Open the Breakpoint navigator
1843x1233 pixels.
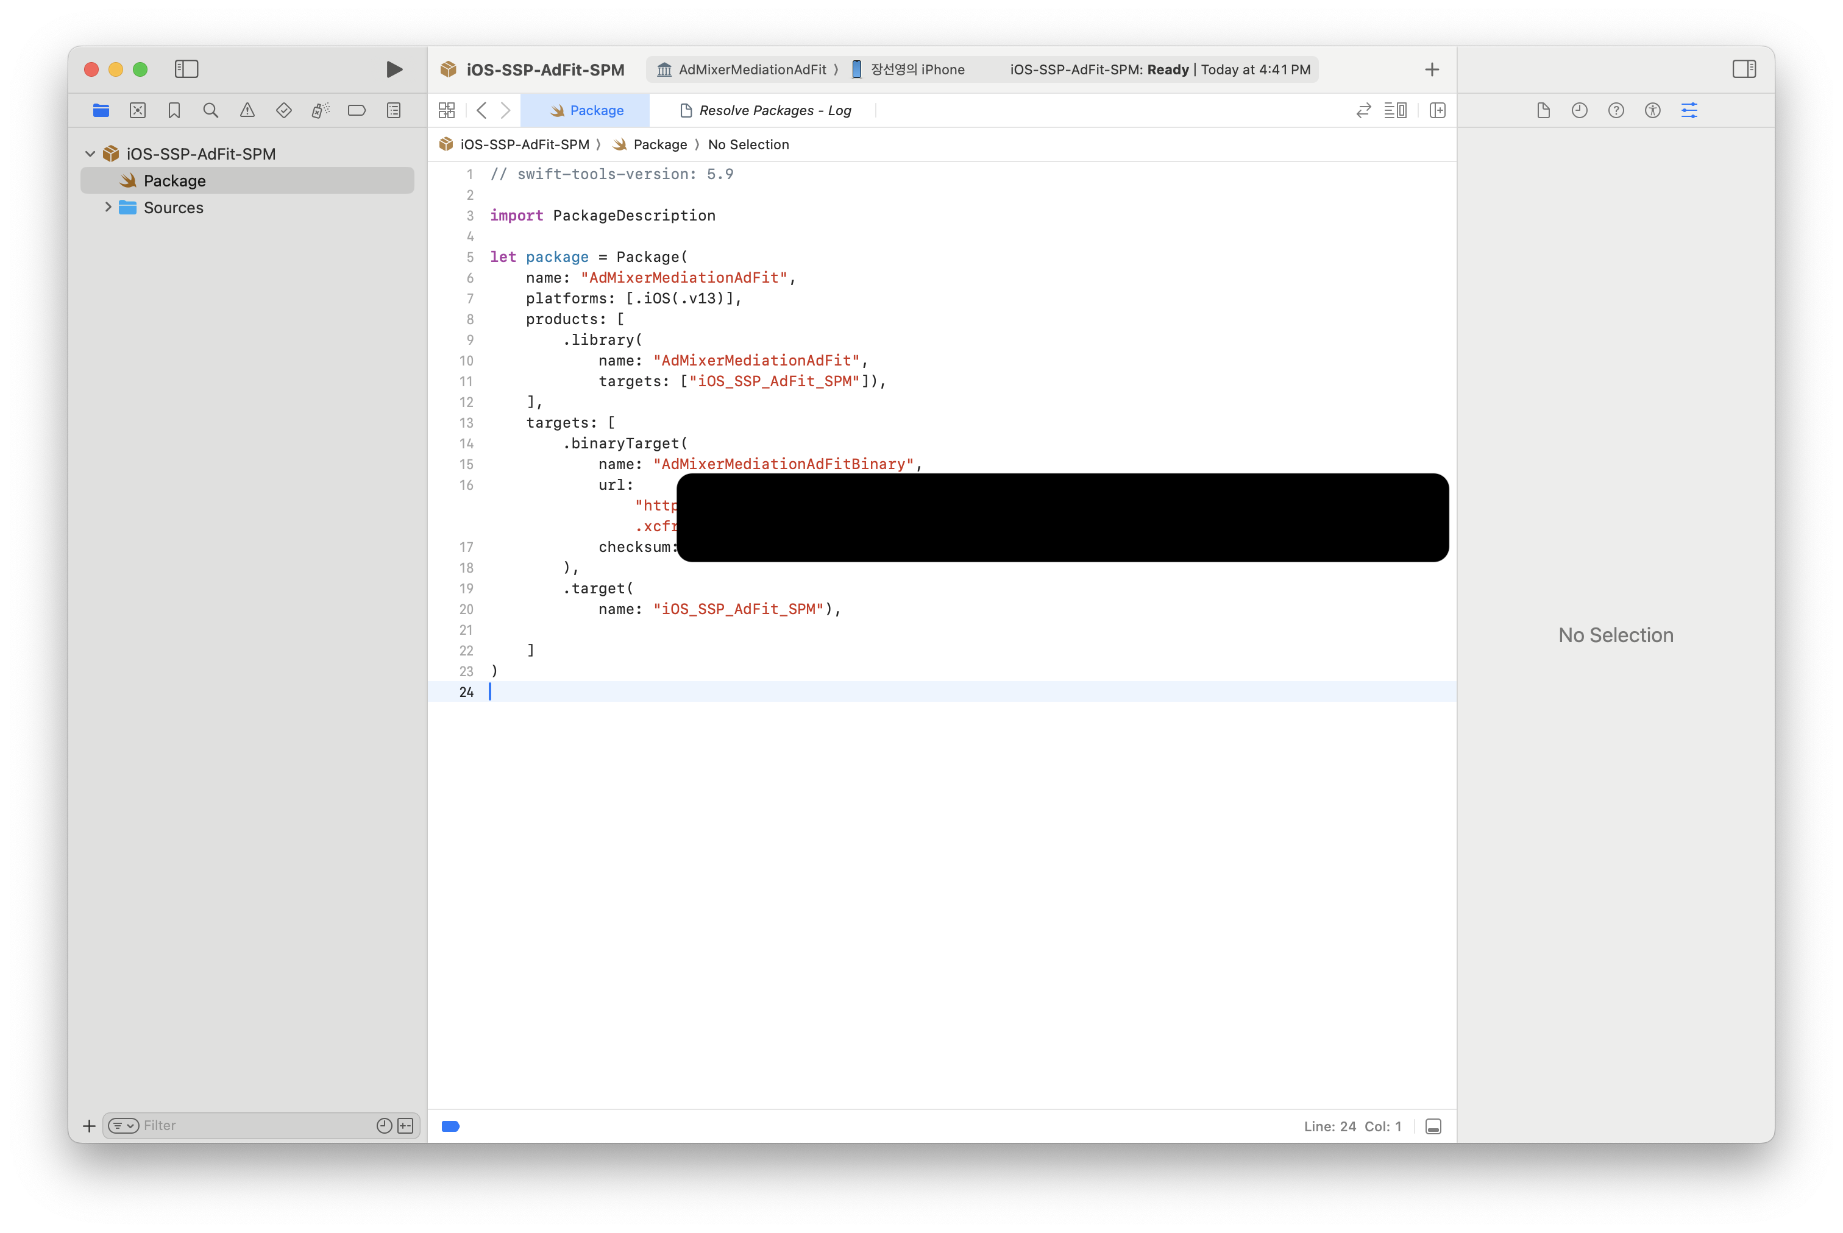click(x=357, y=110)
